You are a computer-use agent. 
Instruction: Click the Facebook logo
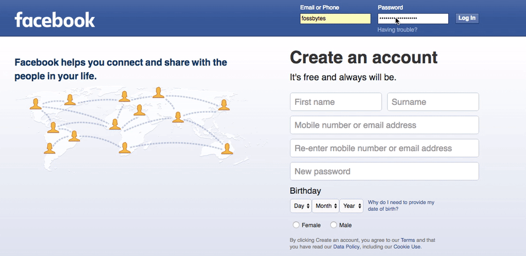click(x=55, y=20)
